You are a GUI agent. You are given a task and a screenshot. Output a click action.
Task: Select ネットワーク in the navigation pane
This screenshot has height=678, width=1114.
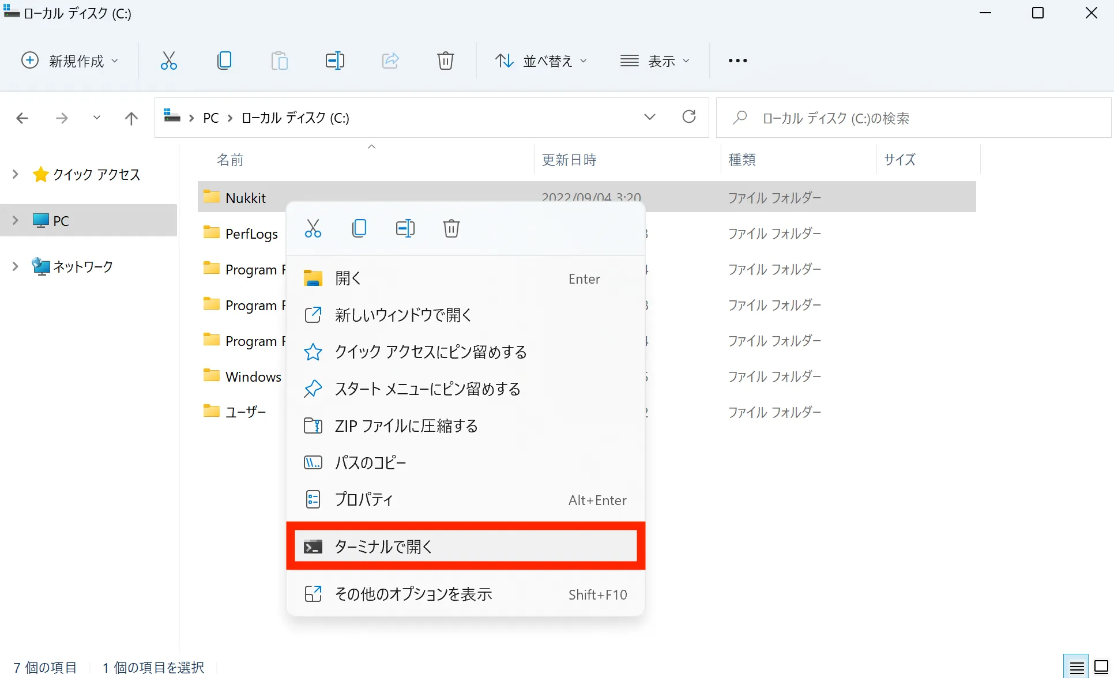click(83, 267)
